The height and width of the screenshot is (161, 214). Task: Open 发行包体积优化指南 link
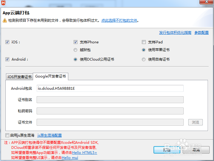[175, 33]
